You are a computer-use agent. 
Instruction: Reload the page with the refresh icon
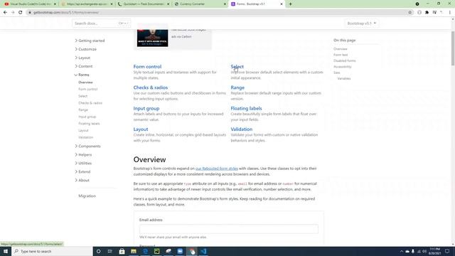click(x=21, y=13)
